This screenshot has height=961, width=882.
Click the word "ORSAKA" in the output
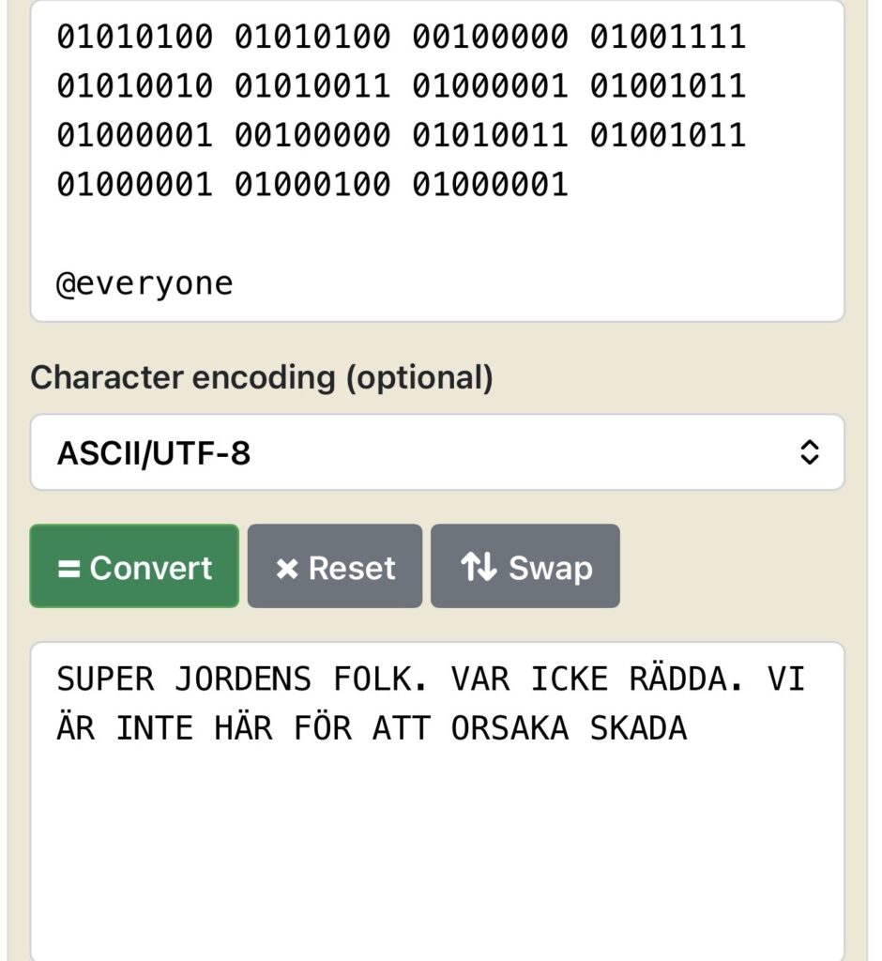(x=509, y=728)
